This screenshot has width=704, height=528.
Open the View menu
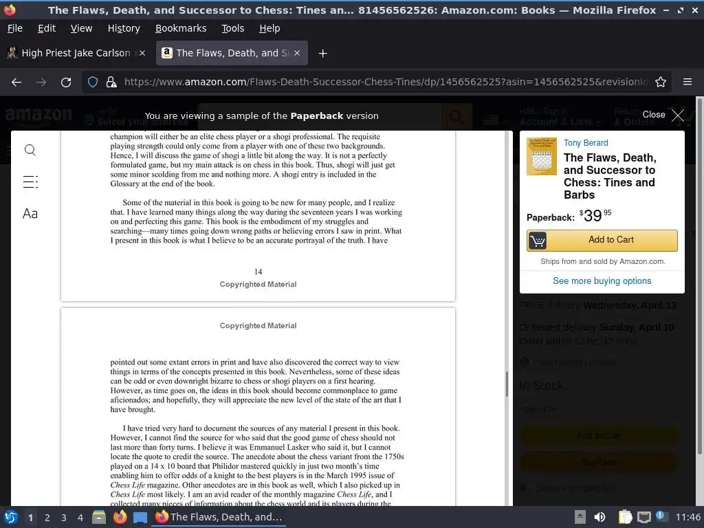[81, 28]
